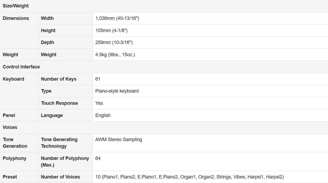
Task: Click the Size/Weight section header
Action: pos(16,6)
